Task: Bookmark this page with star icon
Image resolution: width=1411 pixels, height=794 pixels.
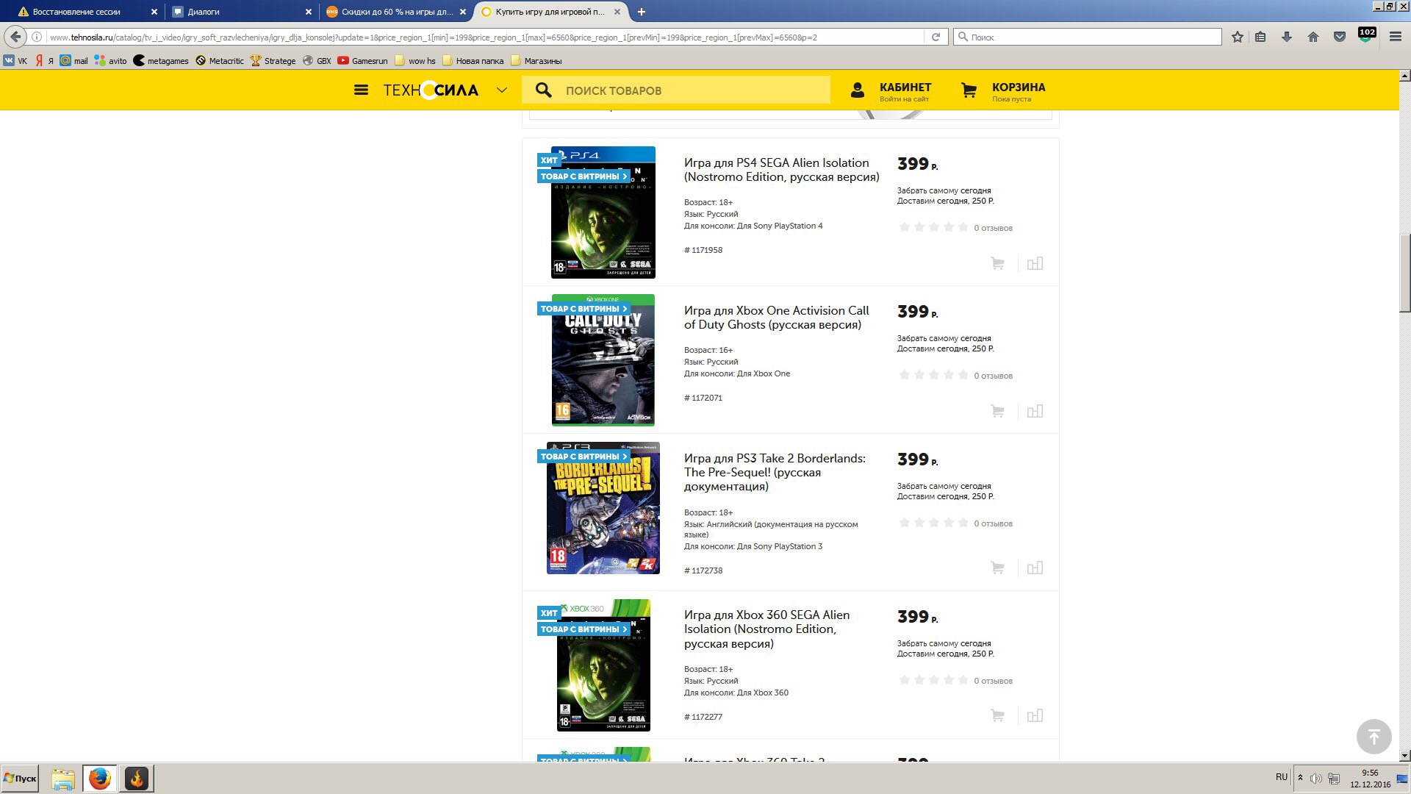Action: click(x=1238, y=37)
